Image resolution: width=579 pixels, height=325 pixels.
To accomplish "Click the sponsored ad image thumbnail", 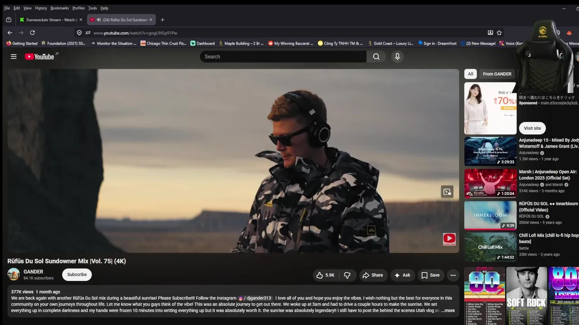I will point(490,108).
